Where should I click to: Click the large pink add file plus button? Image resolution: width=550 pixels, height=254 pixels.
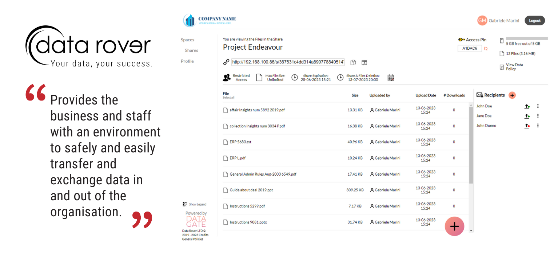click(454, 226)
